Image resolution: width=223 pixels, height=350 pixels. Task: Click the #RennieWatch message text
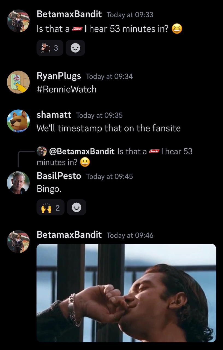tap(67, 89)
